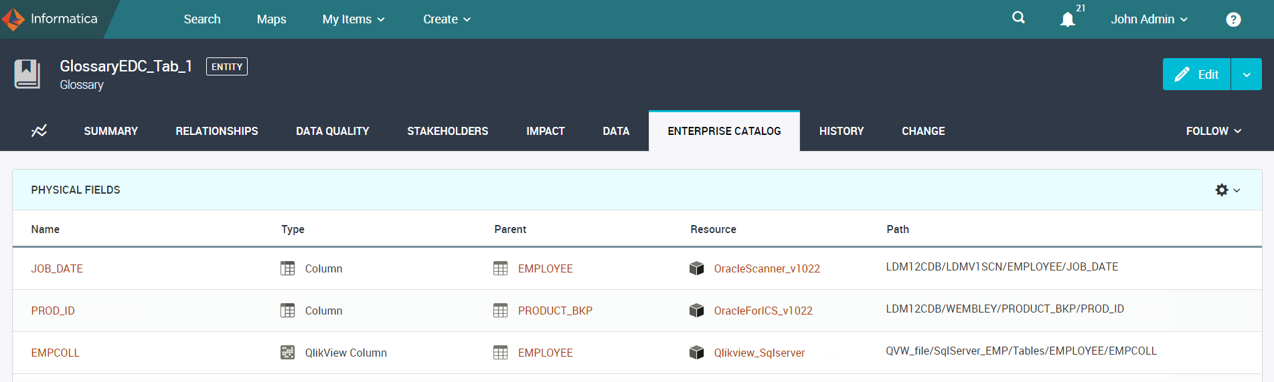Switch to CHANGE tab

[x=923, y=131]
